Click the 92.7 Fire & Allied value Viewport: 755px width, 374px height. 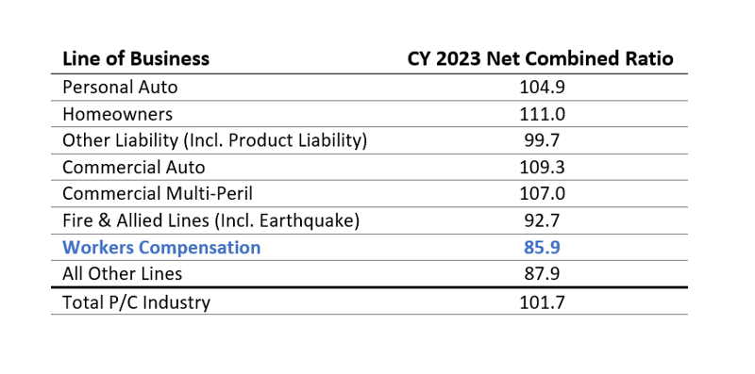[x=542, y=220]
